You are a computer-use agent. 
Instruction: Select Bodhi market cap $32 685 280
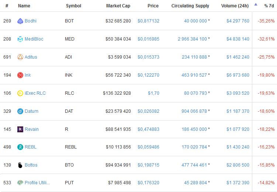tap(118, 21)
